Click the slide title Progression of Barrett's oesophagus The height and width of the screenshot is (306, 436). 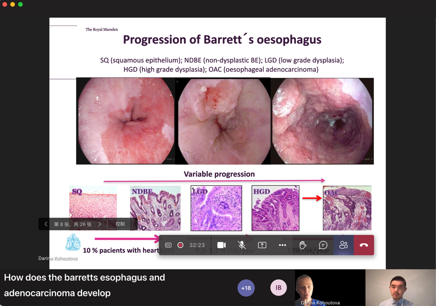click(222, 40)
